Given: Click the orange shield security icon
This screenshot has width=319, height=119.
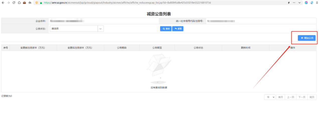Looking at the screenshot, I should tap(37, 3).
